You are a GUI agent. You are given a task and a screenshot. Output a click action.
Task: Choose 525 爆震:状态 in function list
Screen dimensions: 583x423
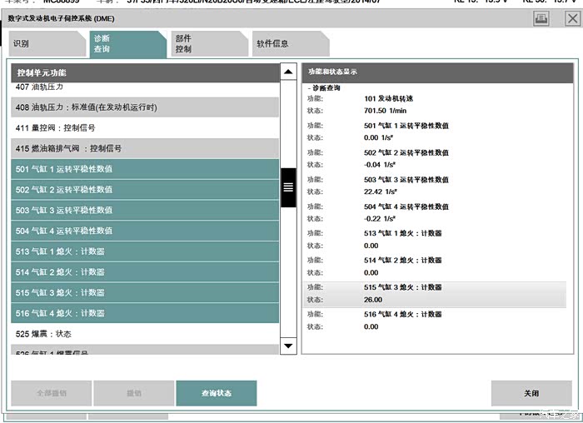click(x=145, y=334)
